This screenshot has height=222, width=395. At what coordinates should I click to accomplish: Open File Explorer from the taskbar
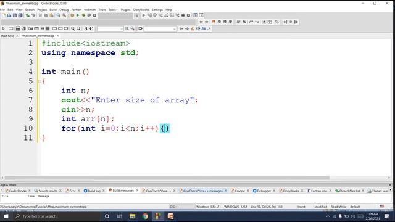tap(132, 216)
